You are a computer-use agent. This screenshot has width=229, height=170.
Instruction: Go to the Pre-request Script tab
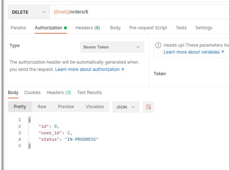point(148,28)
